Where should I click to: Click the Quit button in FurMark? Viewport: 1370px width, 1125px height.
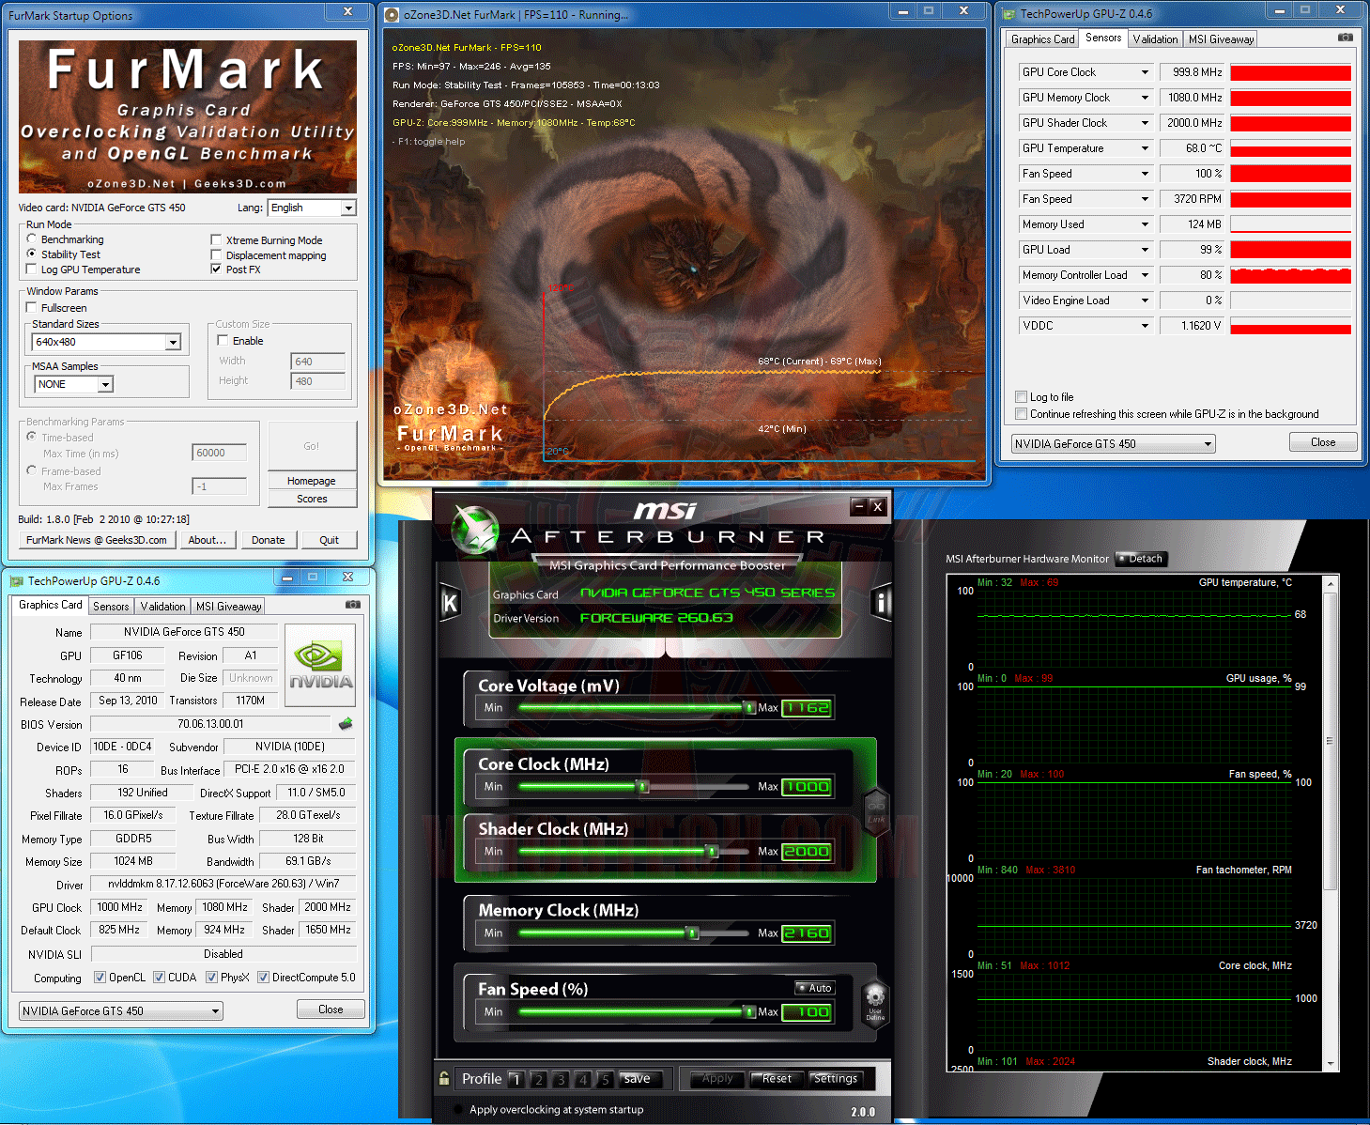[x=329, y=540]
